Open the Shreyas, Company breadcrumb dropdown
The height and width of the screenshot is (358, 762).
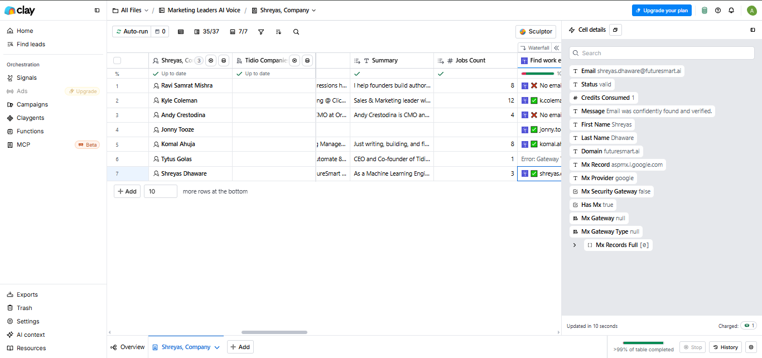click(x=283, y=10)
